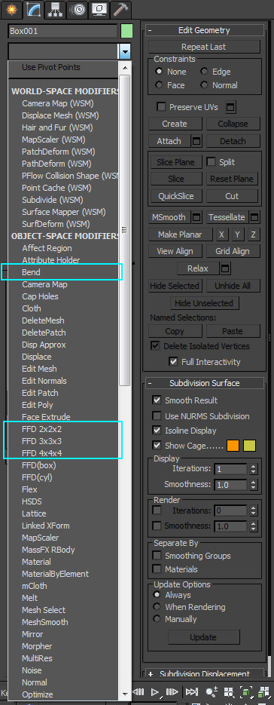Expand the Subdivision Displacement rollout
Screen dimensions: 274x705
tap(151, 674)
